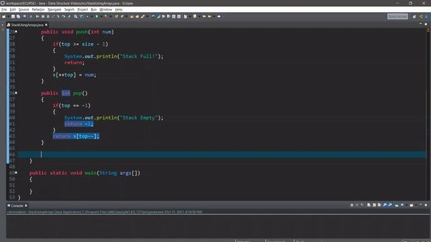Open the Window menu

[x=106, y=9]
